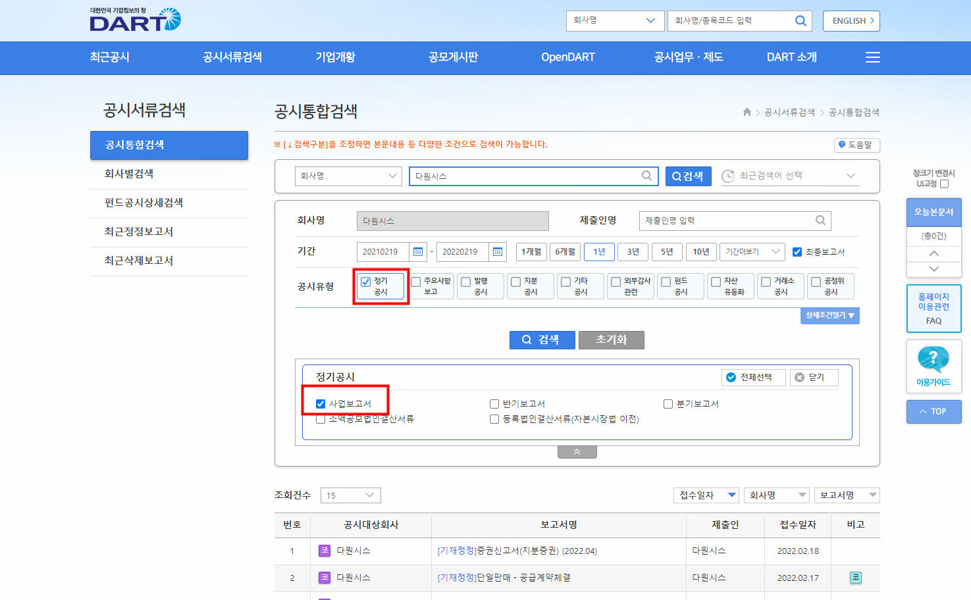Click the start date field 20210219
Screen dimensions: 971x600
[x=383, y=251]
